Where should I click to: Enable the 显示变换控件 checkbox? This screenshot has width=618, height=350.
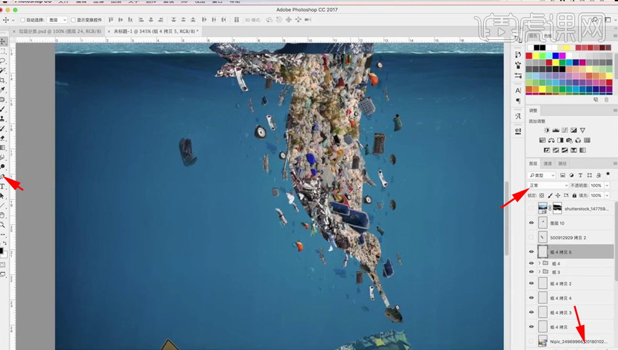pyautogui.click(x=73, y=20)
